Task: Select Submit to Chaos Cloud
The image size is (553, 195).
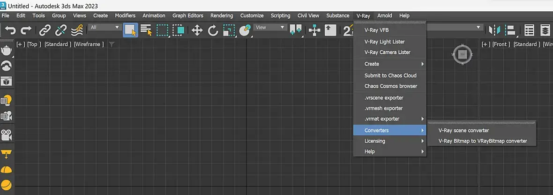Action: pyautogui.click(x=390, y=75)
